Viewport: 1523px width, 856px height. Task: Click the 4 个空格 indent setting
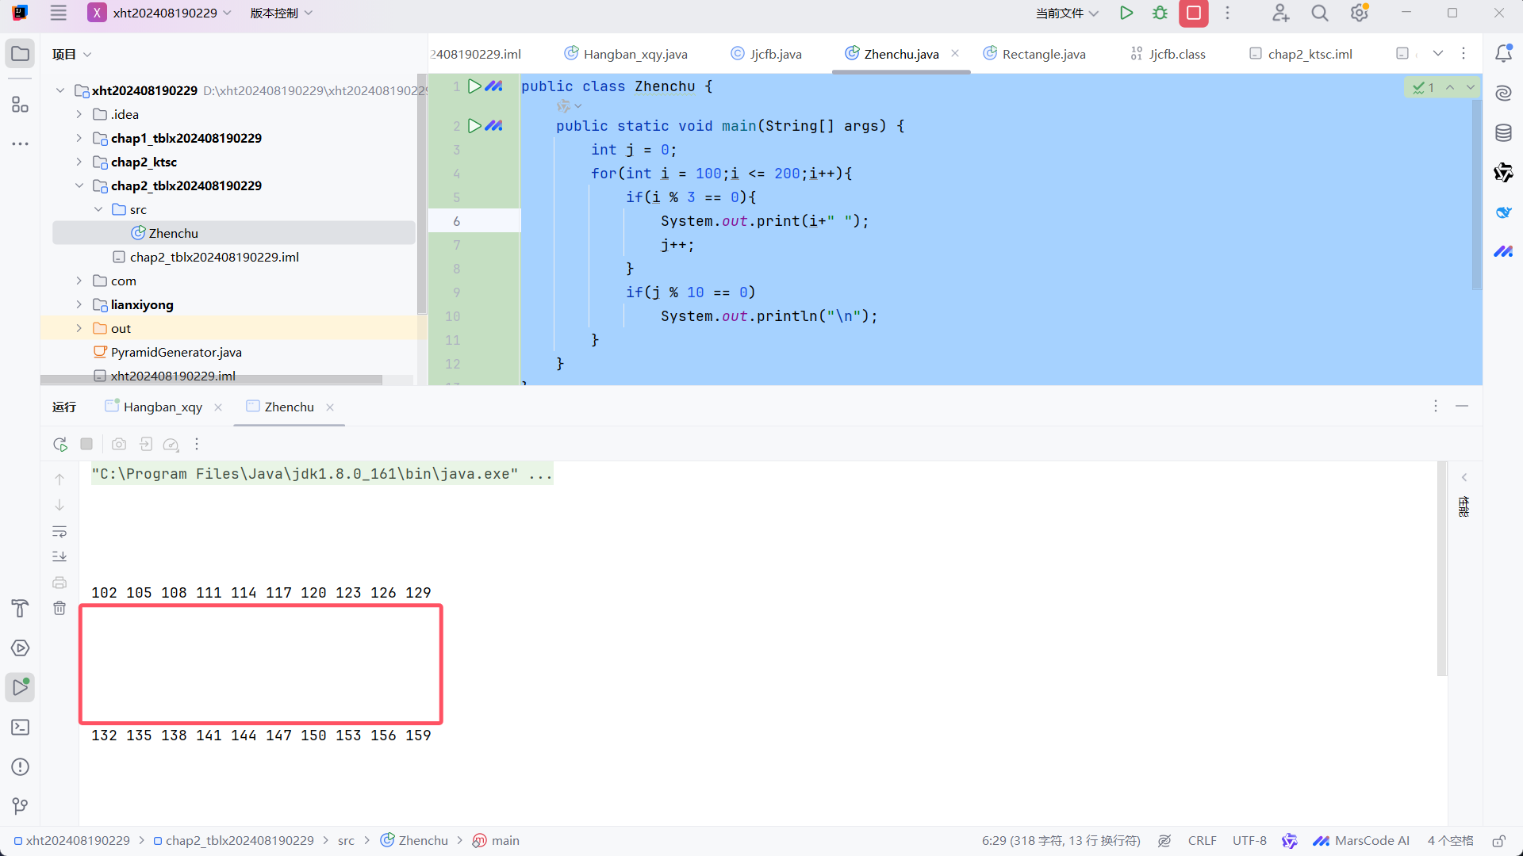coord(1450,840)
